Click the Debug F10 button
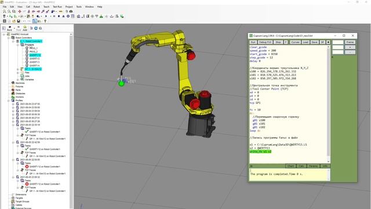Screen dimensions: 371x209 tap(265, 42)
